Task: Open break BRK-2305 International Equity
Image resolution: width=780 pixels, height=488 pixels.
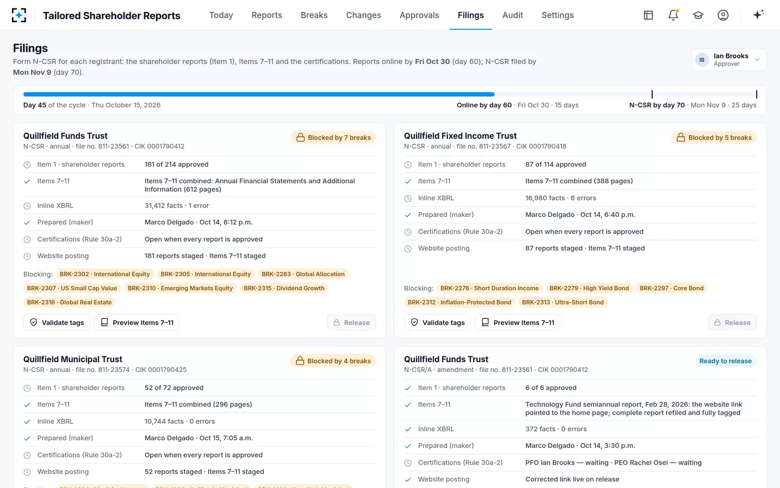Action: coord(206,274)
